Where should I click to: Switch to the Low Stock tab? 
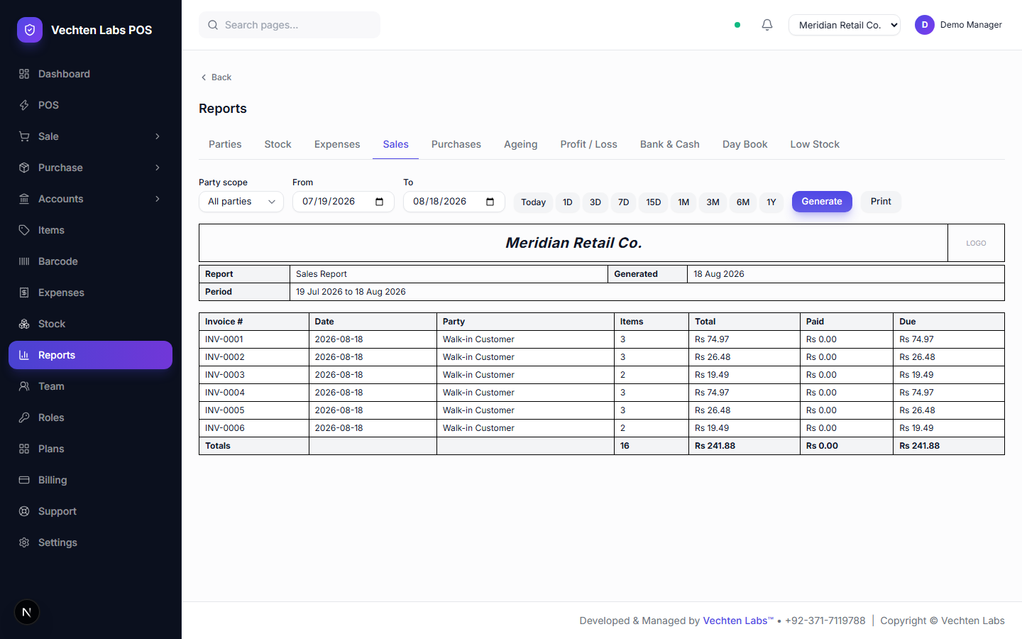pyautogui.click(x=815, y=144)
